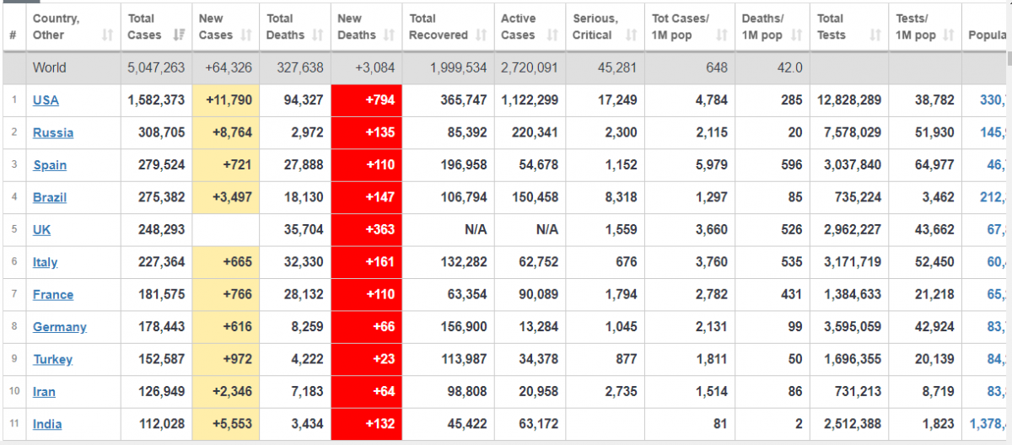Click the World summary row
Screen dimensions: 1012x445
click(506, 67)
